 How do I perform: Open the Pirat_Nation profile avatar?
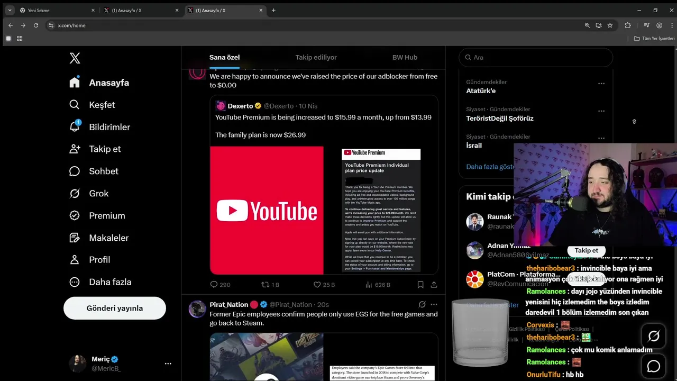[x=197, y=309]
